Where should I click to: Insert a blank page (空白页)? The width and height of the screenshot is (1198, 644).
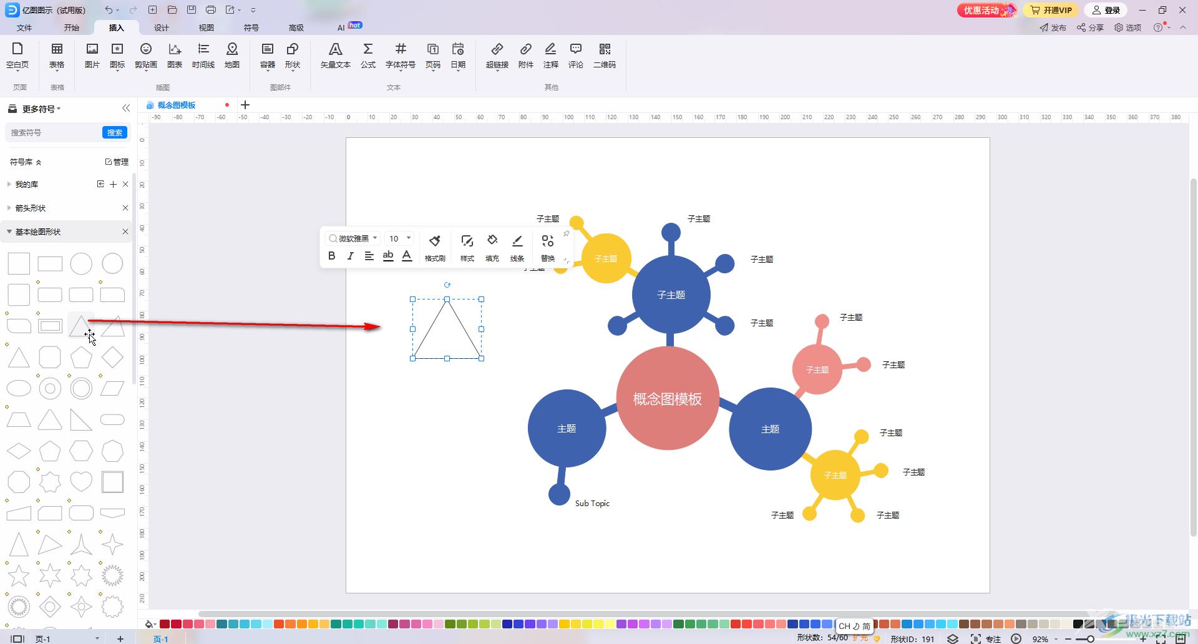(17, 56)
